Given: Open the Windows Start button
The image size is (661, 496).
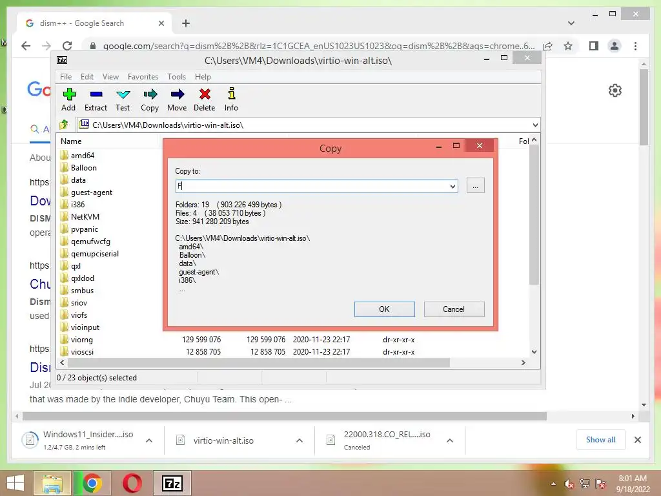Looking at the screenshot, I should pos(15,483).
